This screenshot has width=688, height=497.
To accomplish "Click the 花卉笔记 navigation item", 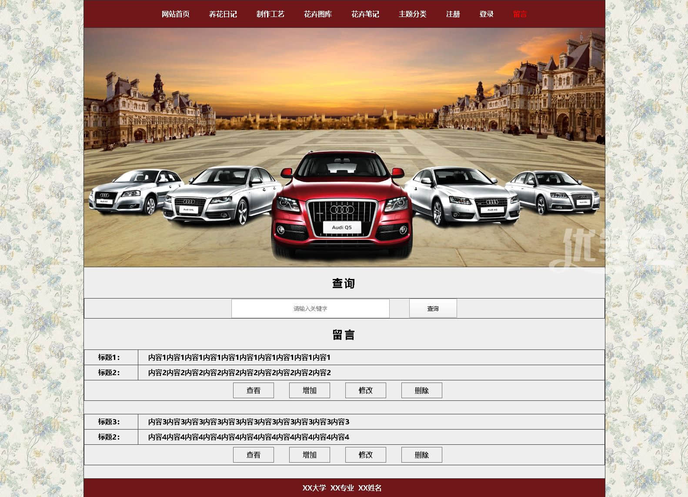I will pos(365,14).
